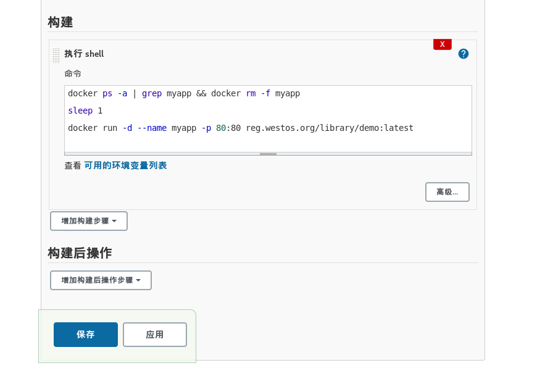
Task: Apply the configuration with 应用
Action: (155, 335)
